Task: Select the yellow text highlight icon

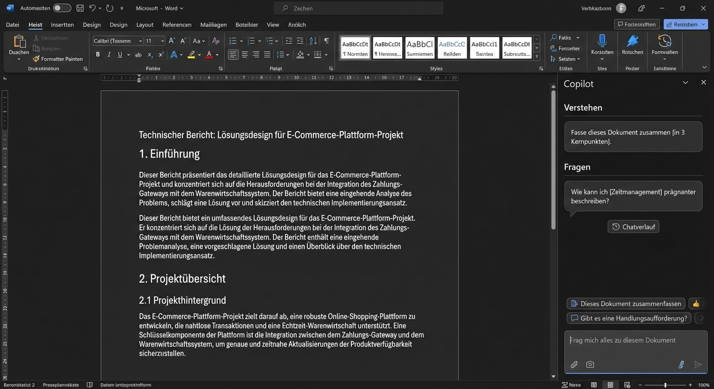Action: [192, 54]
